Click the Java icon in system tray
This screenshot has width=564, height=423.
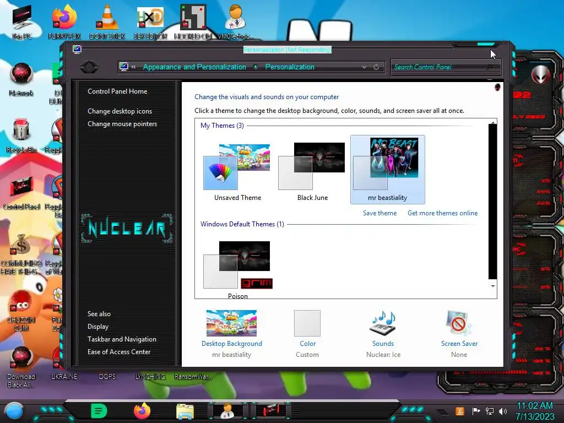[x=460, y=411]
